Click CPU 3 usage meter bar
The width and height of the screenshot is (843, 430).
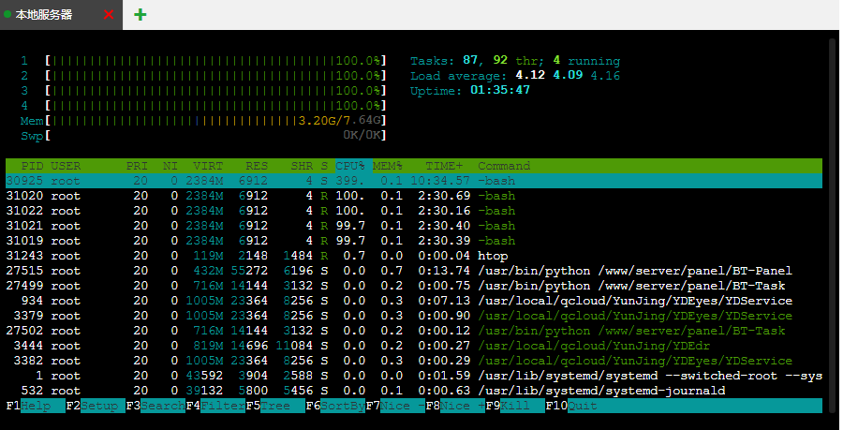(x=216, y=91)
